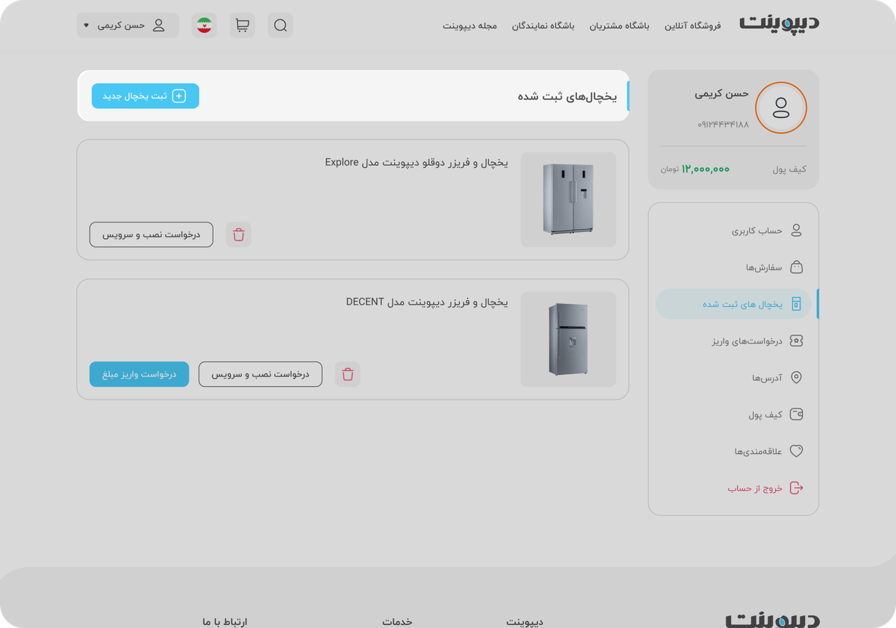Go to فروشگاه آنلاین menu item

(693, 25)
